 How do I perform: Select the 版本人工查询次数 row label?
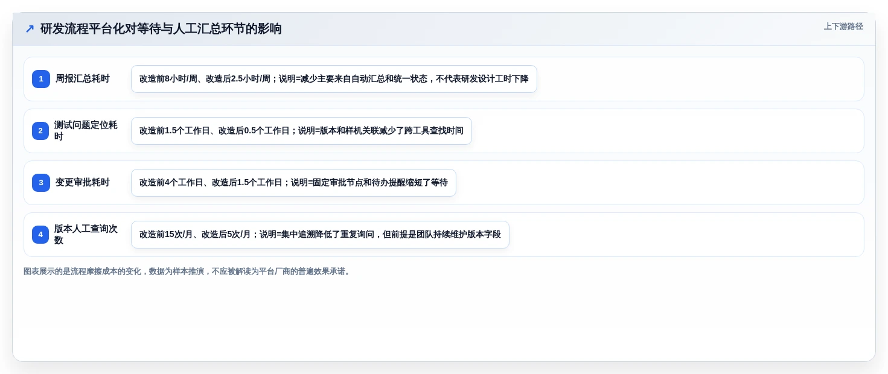tap(86, 235)
